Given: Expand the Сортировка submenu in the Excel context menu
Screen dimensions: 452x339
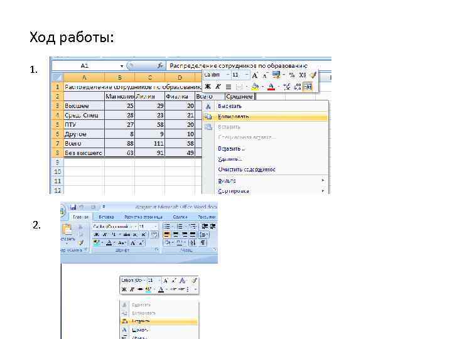Looking at the screenshot, I should pyautogui.click(x=265, y=191).
